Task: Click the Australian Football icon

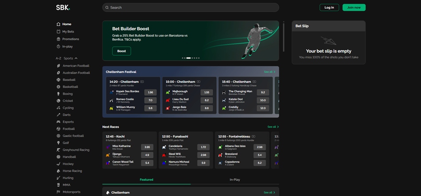Action: tap(58, 73)
